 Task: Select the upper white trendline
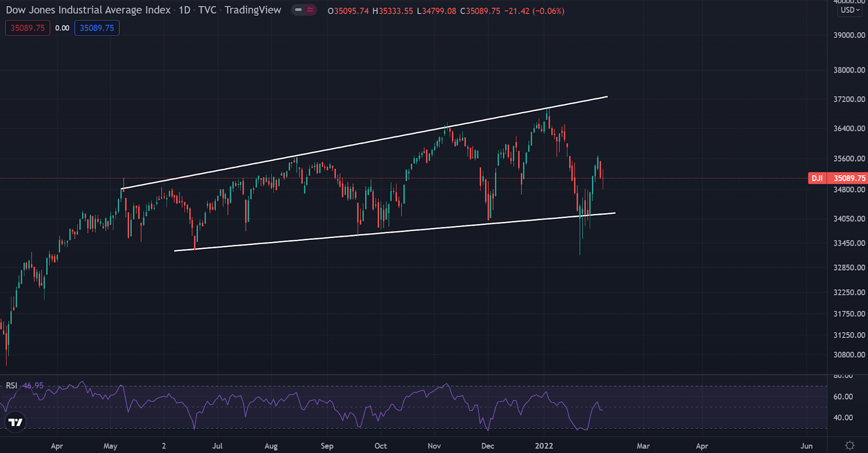point(365,143)
